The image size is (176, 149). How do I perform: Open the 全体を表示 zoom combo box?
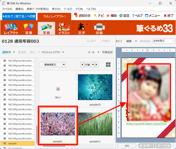point(164,41)
